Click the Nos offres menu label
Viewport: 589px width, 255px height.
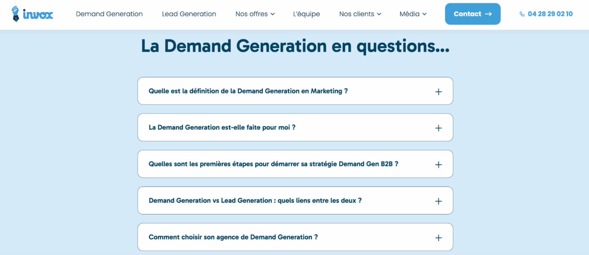(x=251, y=14)
